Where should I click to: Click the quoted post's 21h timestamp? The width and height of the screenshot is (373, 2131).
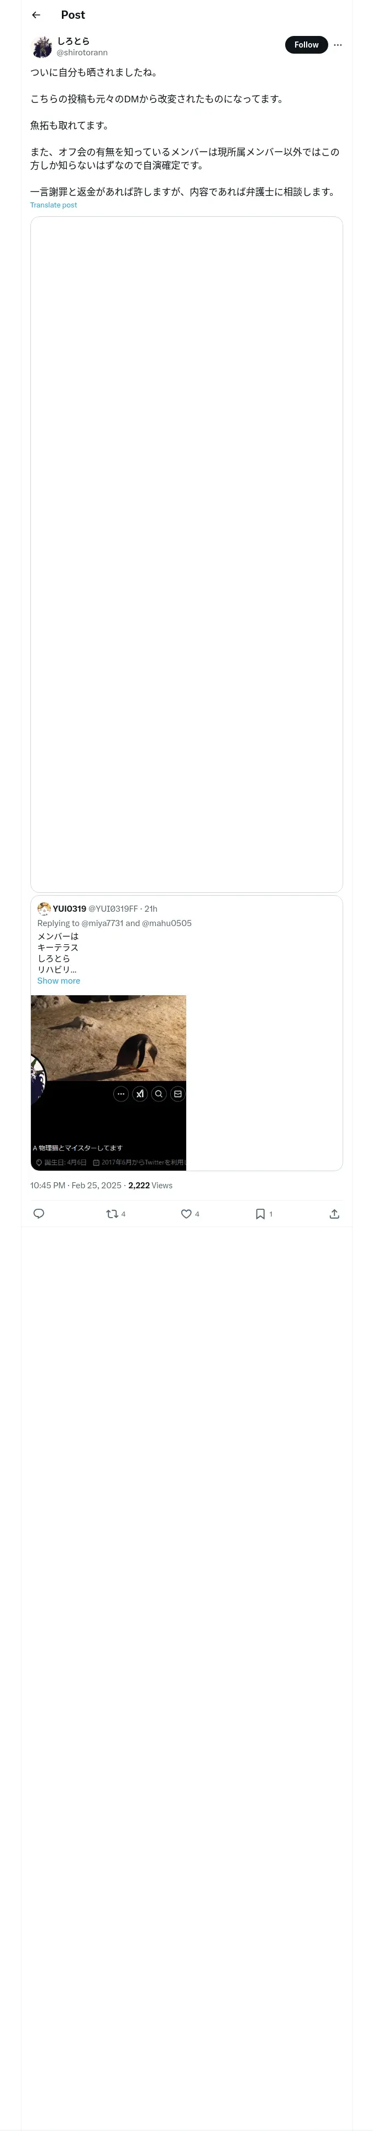[x=151, y=908]
